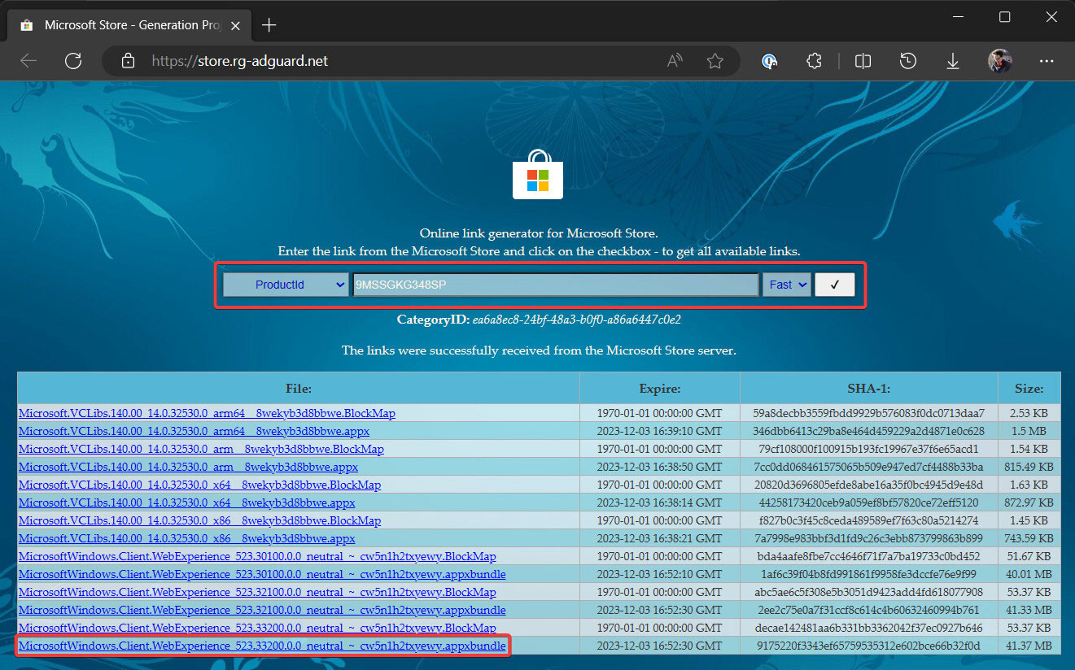
Task: Click the Microsoft Store logo image
Action: pos(538,174)
